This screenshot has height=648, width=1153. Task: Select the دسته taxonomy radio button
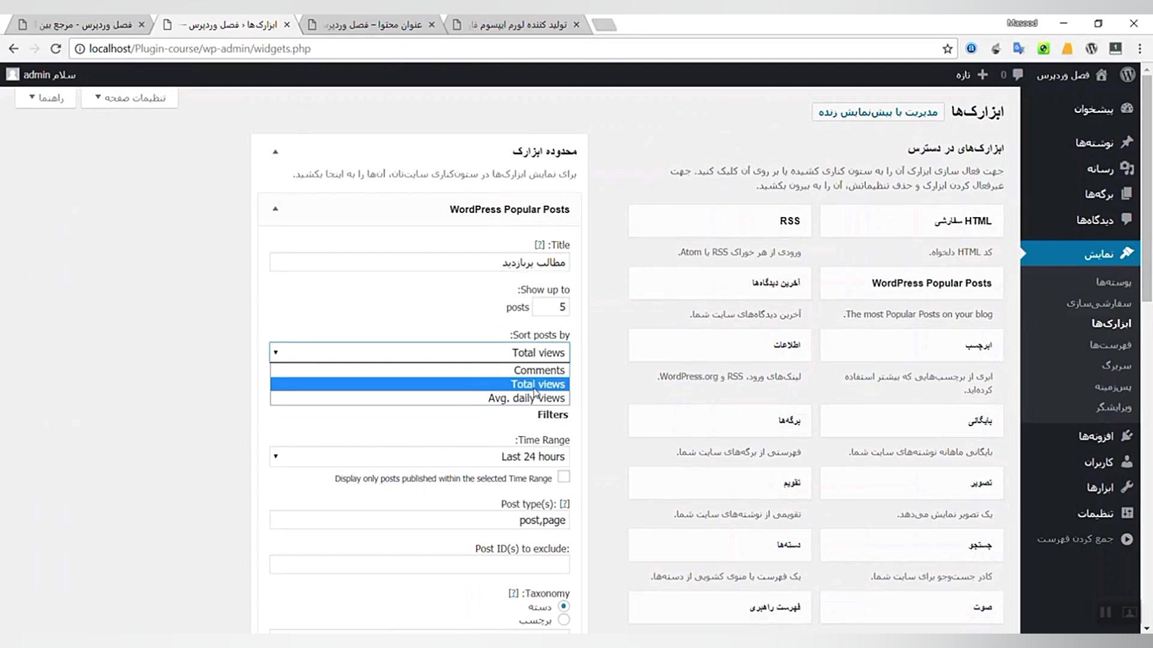tap(563, 606)
